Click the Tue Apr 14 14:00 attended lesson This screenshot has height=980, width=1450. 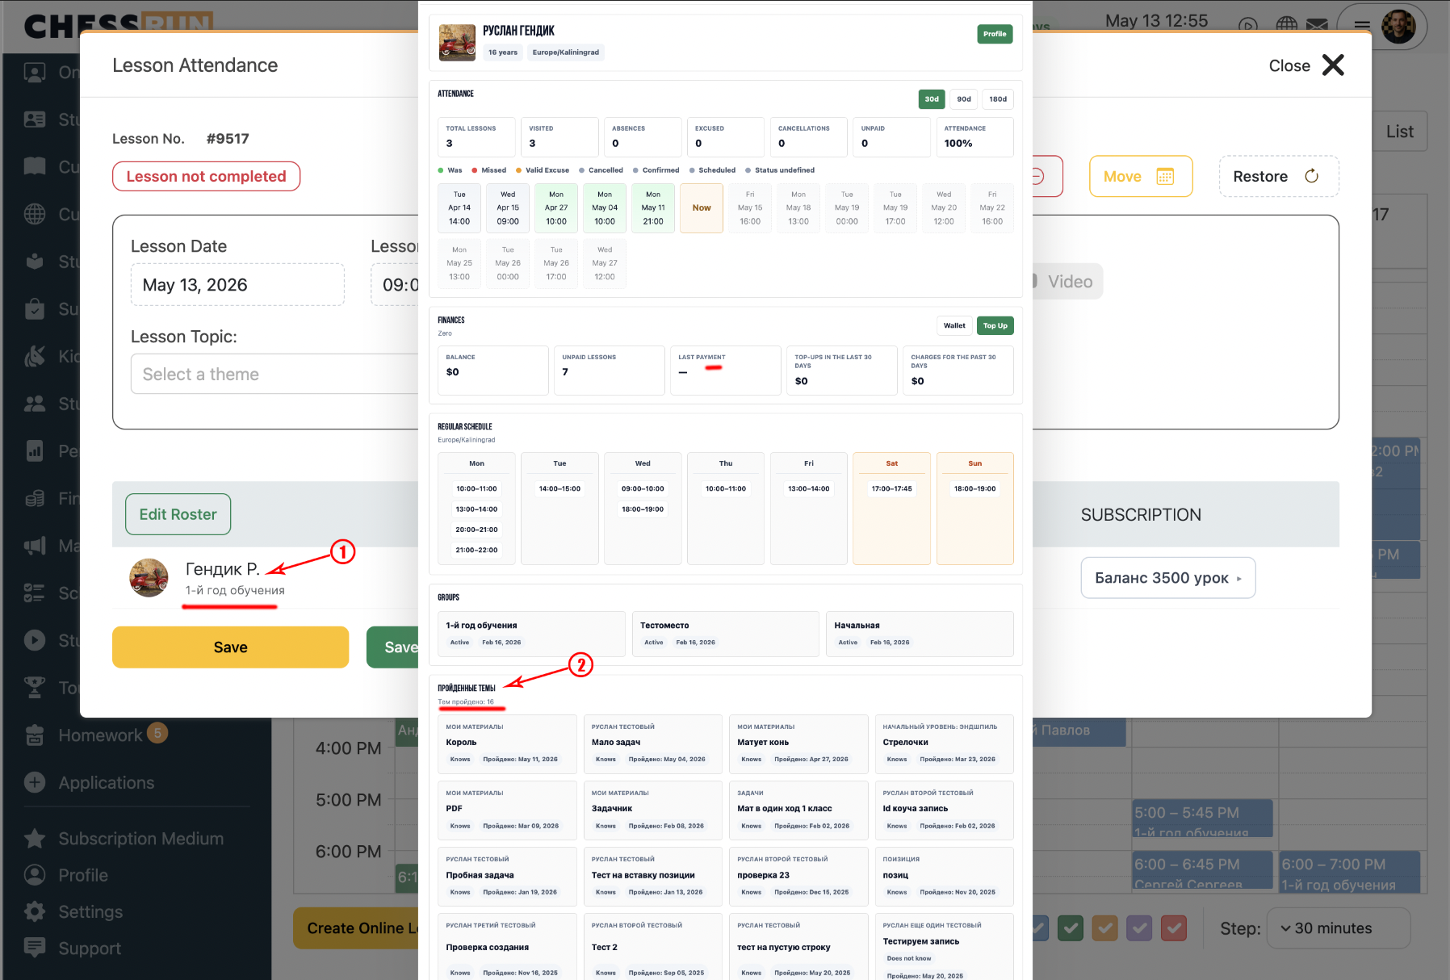point(459,208)
